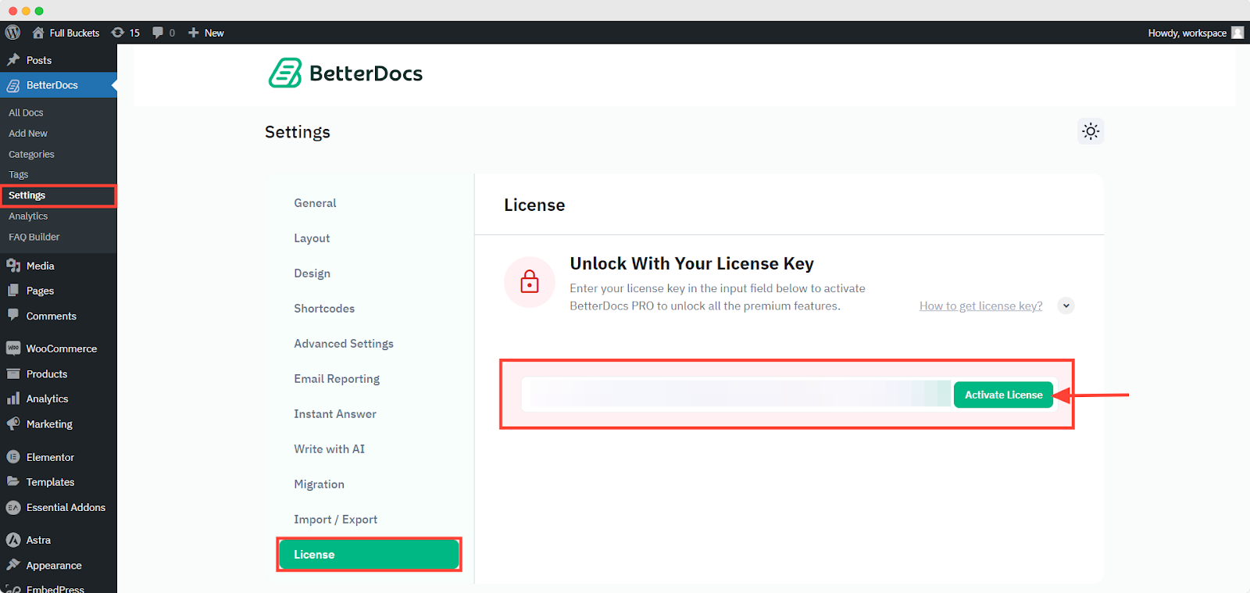Viewport: 1250px width, 593px height.
Task: Click the BetterDocs logo in header
Action: pyautogui.click(x=345, y=73)
